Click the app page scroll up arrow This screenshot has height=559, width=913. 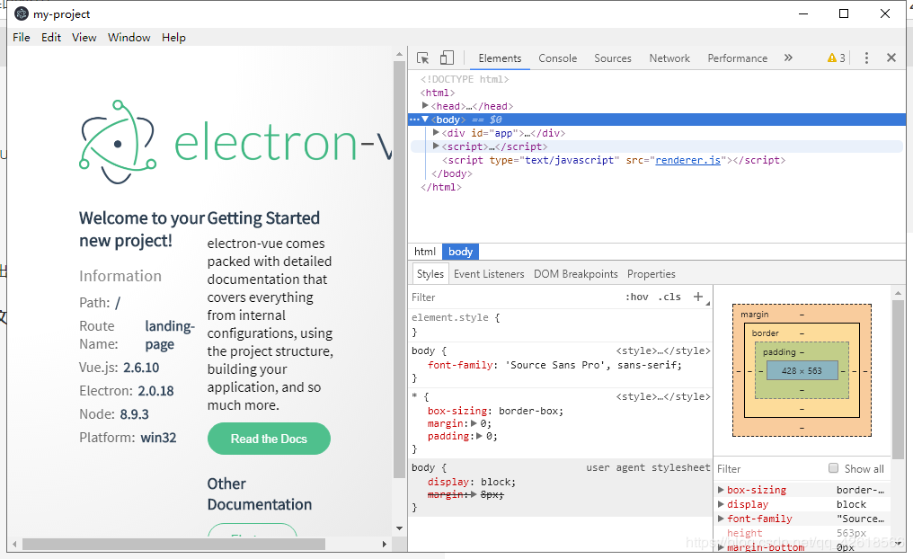pyautogui.click(x=399, y=54)
